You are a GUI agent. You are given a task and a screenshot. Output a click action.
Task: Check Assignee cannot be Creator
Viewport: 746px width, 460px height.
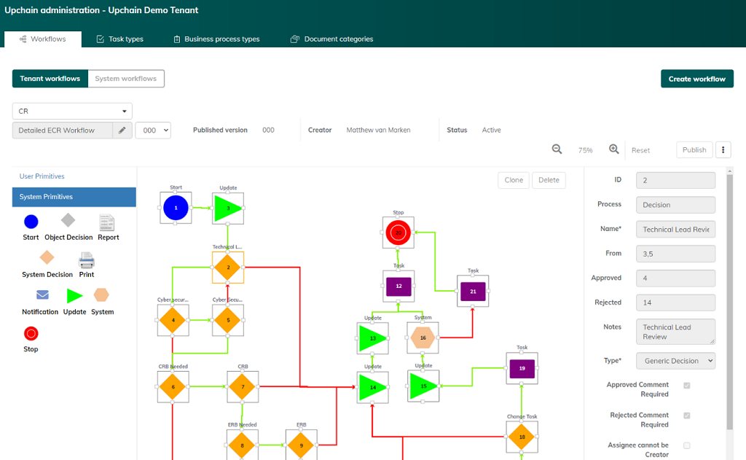click(x=686, y=445)
